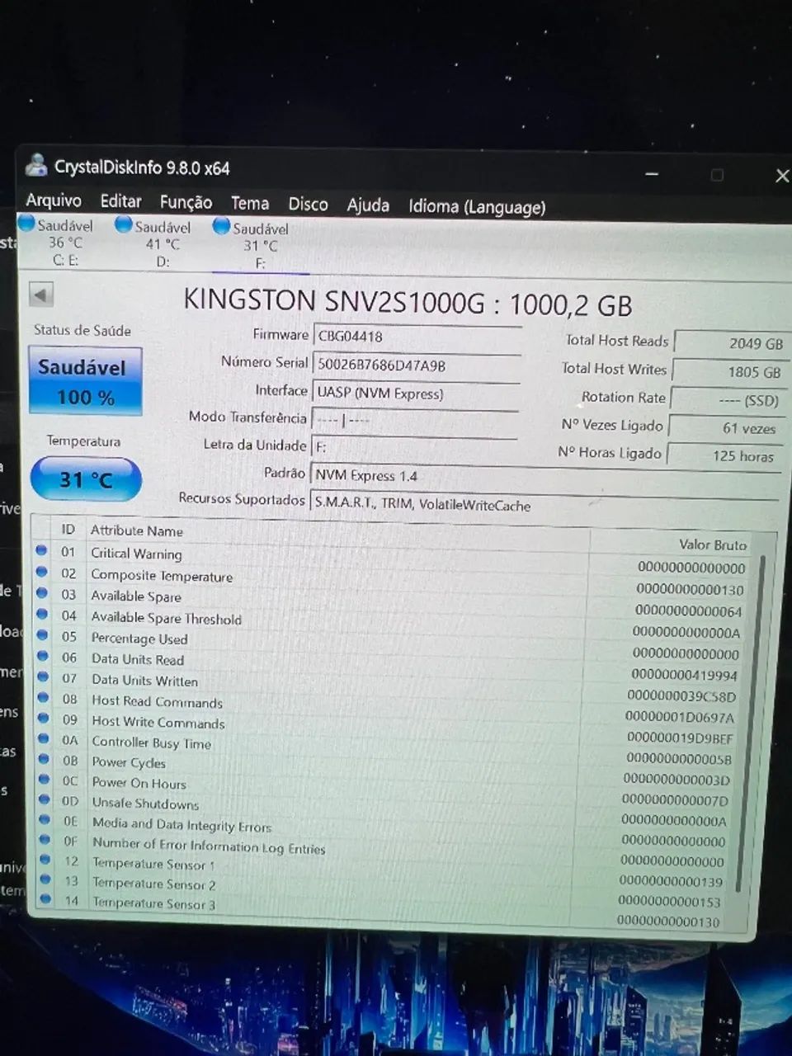Click status dot for Number of Error Information Log Entries

click(45, 840)
